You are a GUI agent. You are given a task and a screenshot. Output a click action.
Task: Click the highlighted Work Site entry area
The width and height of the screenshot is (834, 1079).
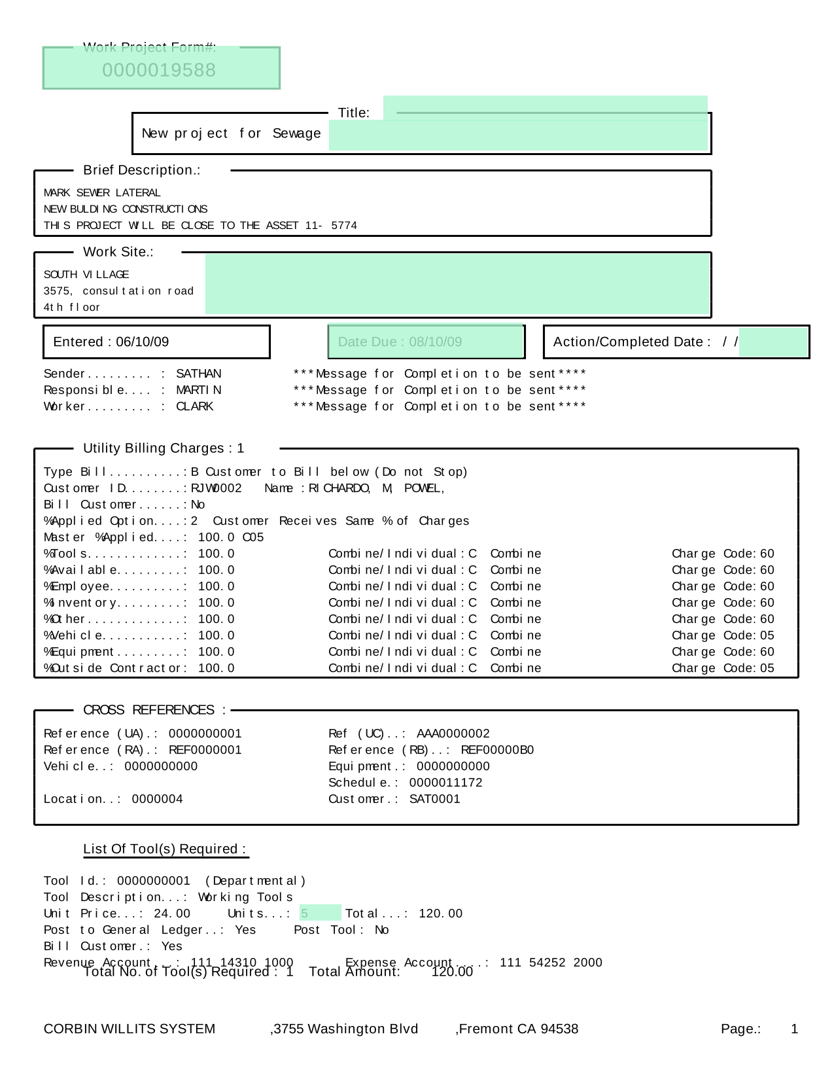click(x=457, y=285)
